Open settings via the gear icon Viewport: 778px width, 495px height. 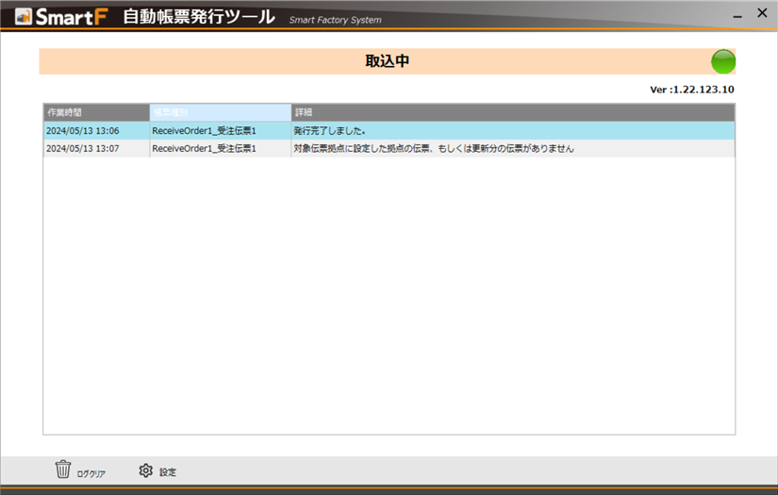click(x=145, y=470)
